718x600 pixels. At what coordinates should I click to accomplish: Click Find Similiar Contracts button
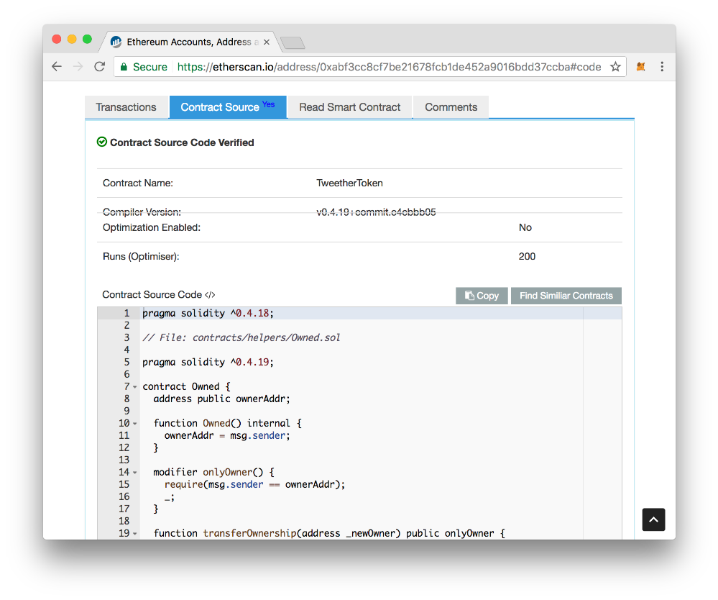click(566, 296)
